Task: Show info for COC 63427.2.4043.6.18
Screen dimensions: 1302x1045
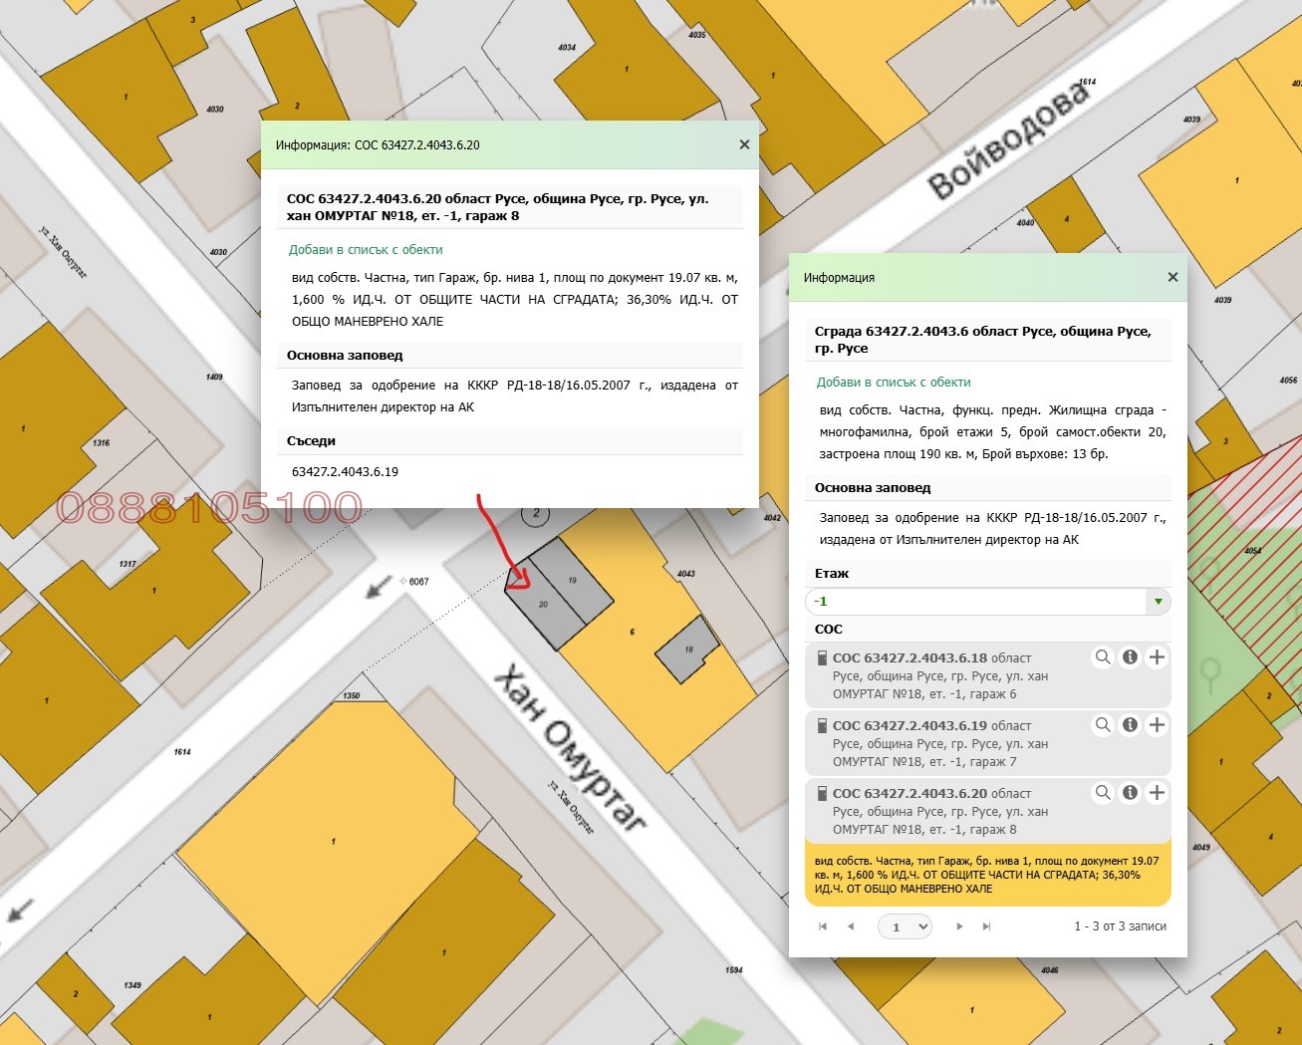Action: point(1130,657)
